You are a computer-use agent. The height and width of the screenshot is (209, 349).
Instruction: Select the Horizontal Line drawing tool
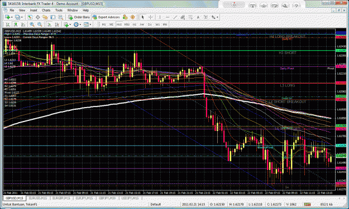pyautogui.click(x=168, y=17)
